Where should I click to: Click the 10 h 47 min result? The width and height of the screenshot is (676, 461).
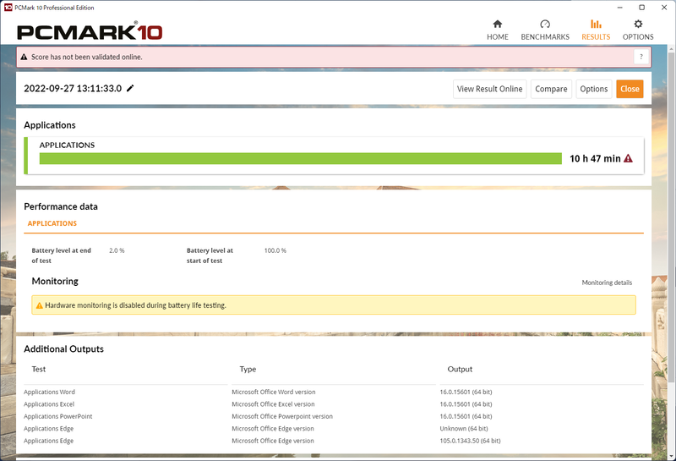[x=595, y=158]
